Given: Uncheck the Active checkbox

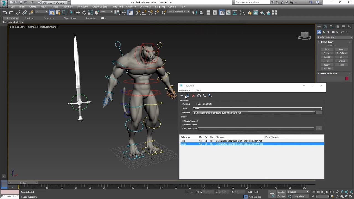Looking at the screenshot, I should (183, 104).
